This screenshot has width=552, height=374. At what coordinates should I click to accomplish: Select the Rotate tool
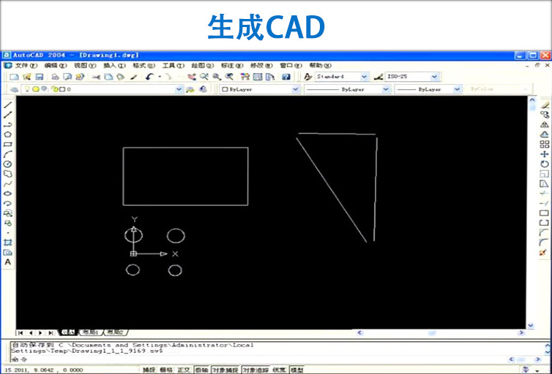point(545,164)
